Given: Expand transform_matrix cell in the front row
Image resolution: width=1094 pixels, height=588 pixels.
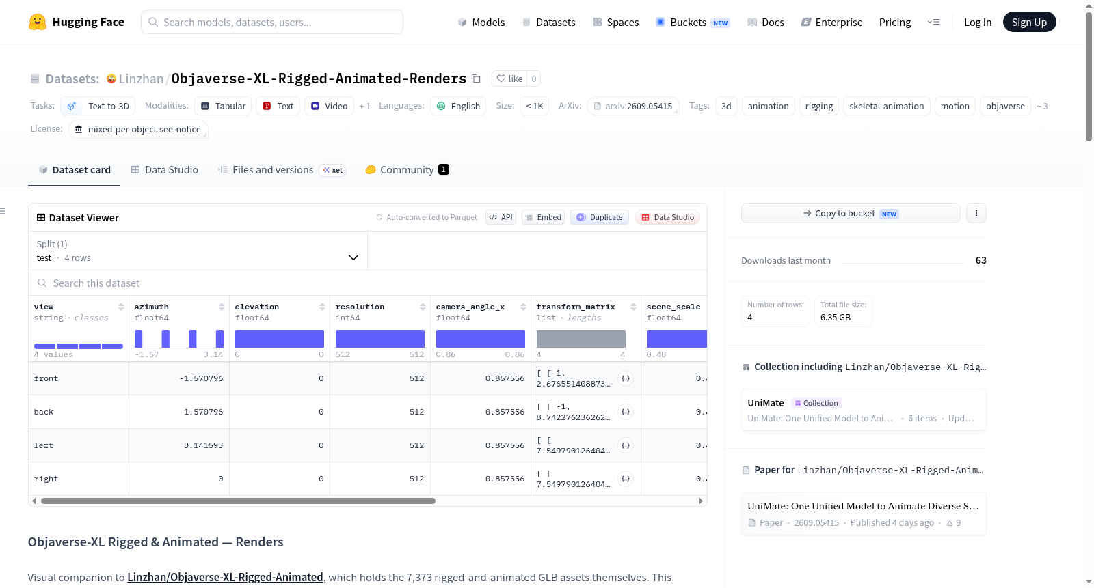Looking at the screenshot, I should pyautogui.click(x=625, y=378).
